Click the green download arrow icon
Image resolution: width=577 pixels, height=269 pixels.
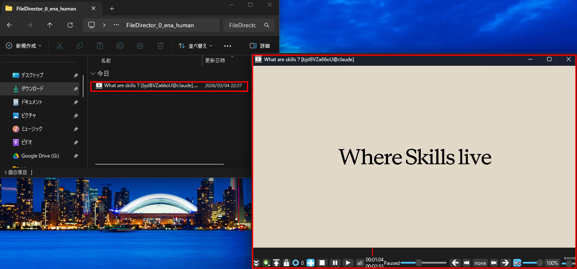267,263
